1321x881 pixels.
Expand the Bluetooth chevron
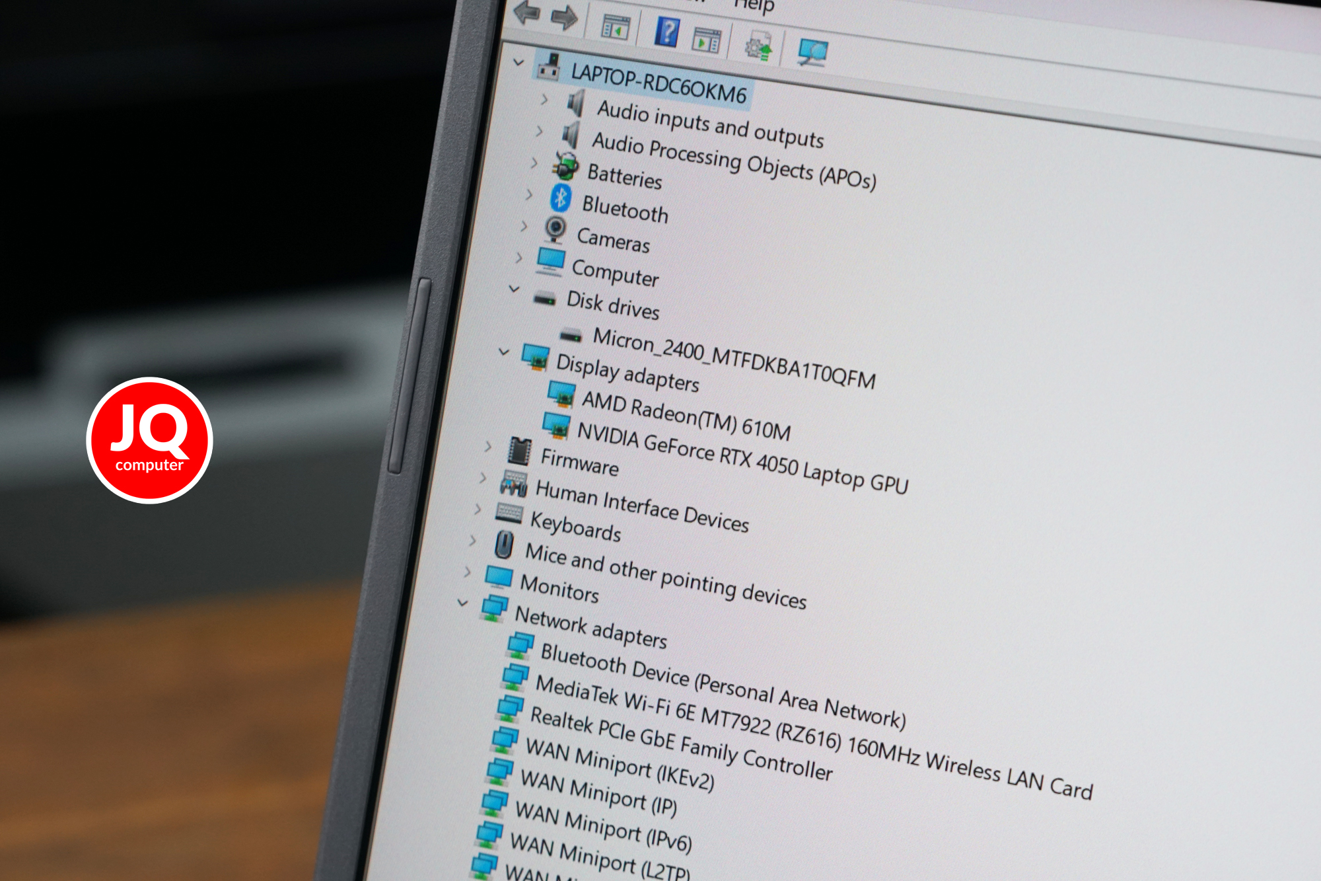tap(529, 194)
